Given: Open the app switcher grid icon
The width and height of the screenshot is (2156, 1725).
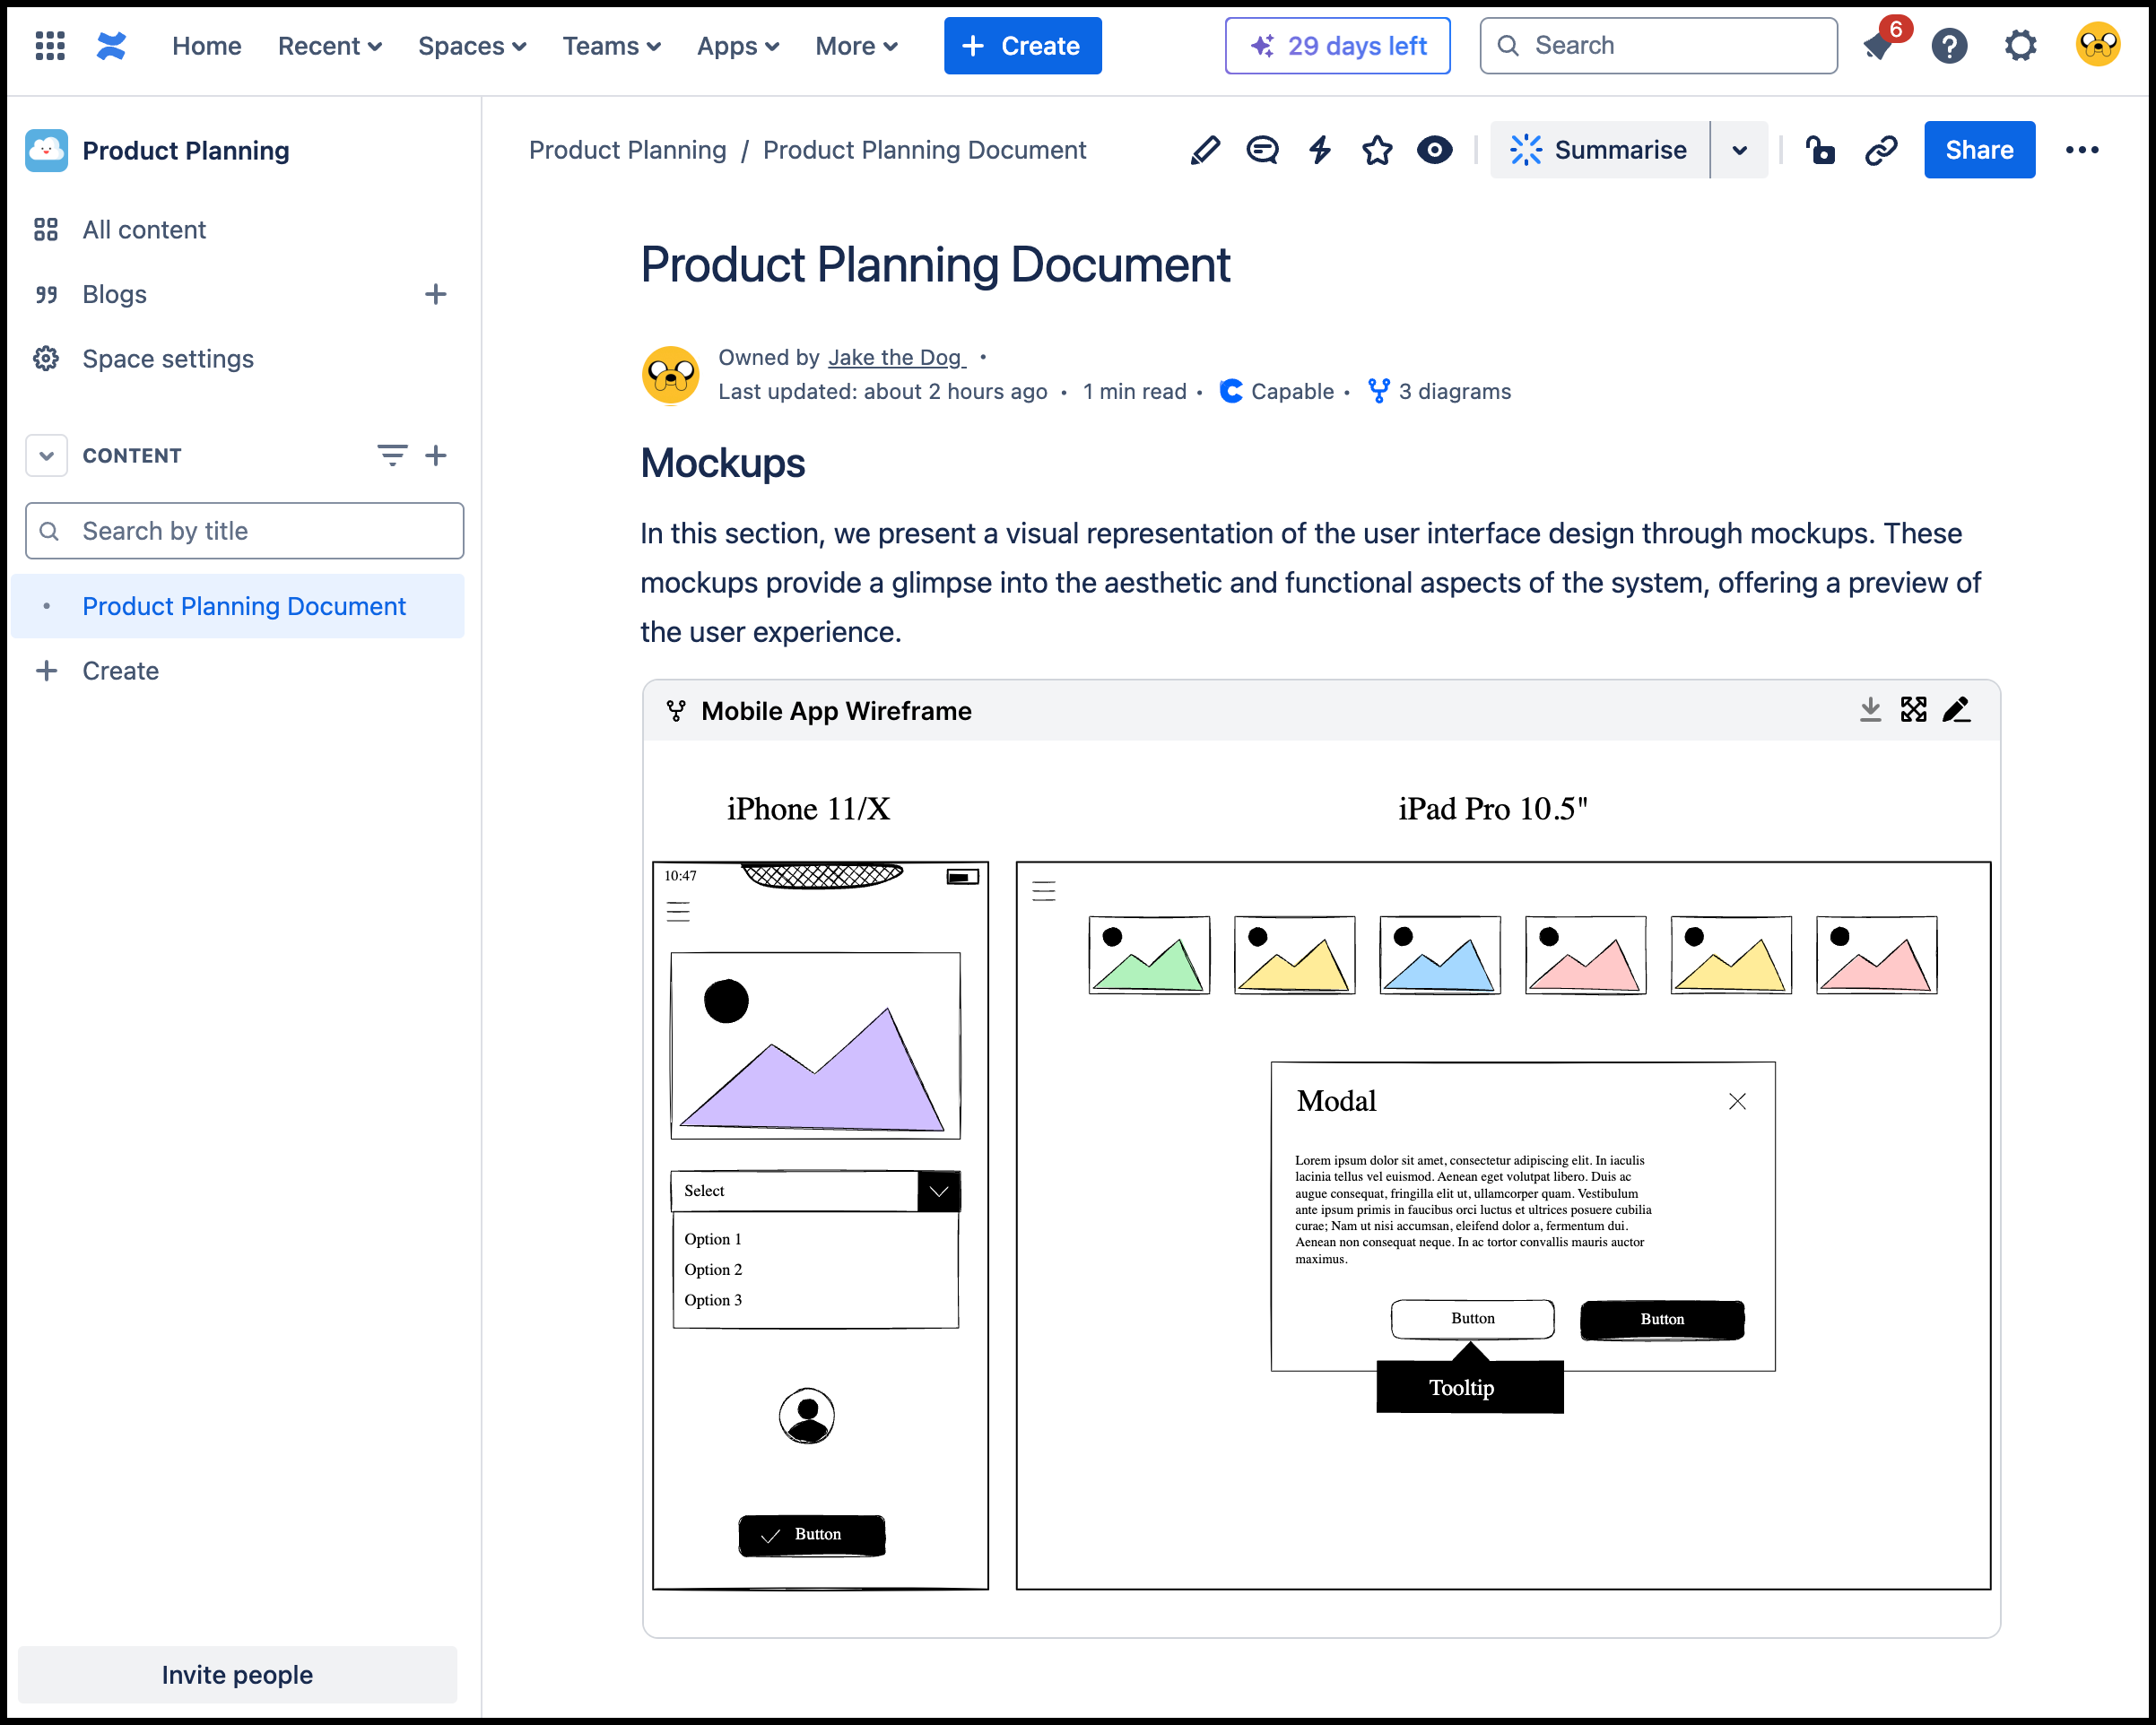Looking at the screenshot, I should point(50,46).
